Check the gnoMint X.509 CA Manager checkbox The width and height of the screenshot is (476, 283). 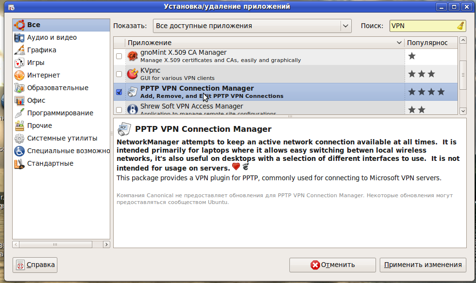click(119, 56)
